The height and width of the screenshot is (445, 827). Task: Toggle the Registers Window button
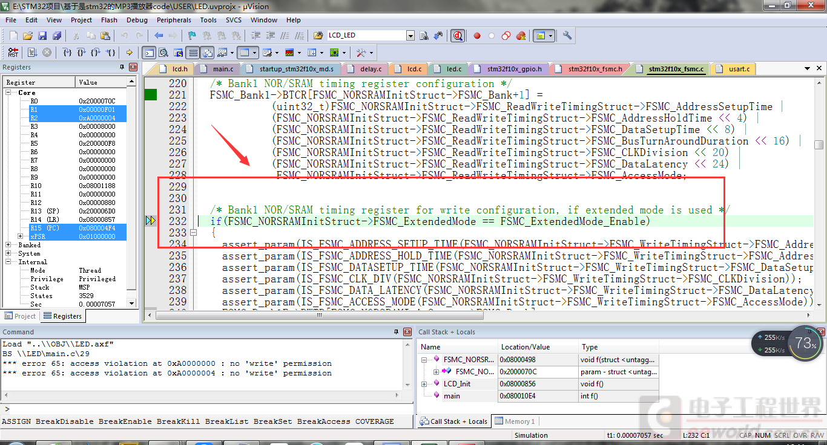[193, 53]
